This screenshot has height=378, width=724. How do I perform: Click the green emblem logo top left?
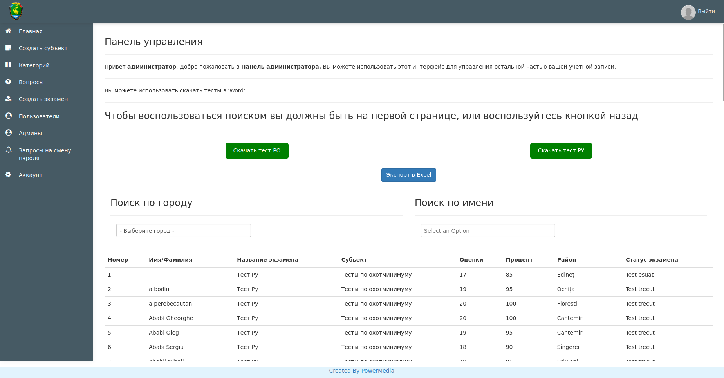click(16, 11)
